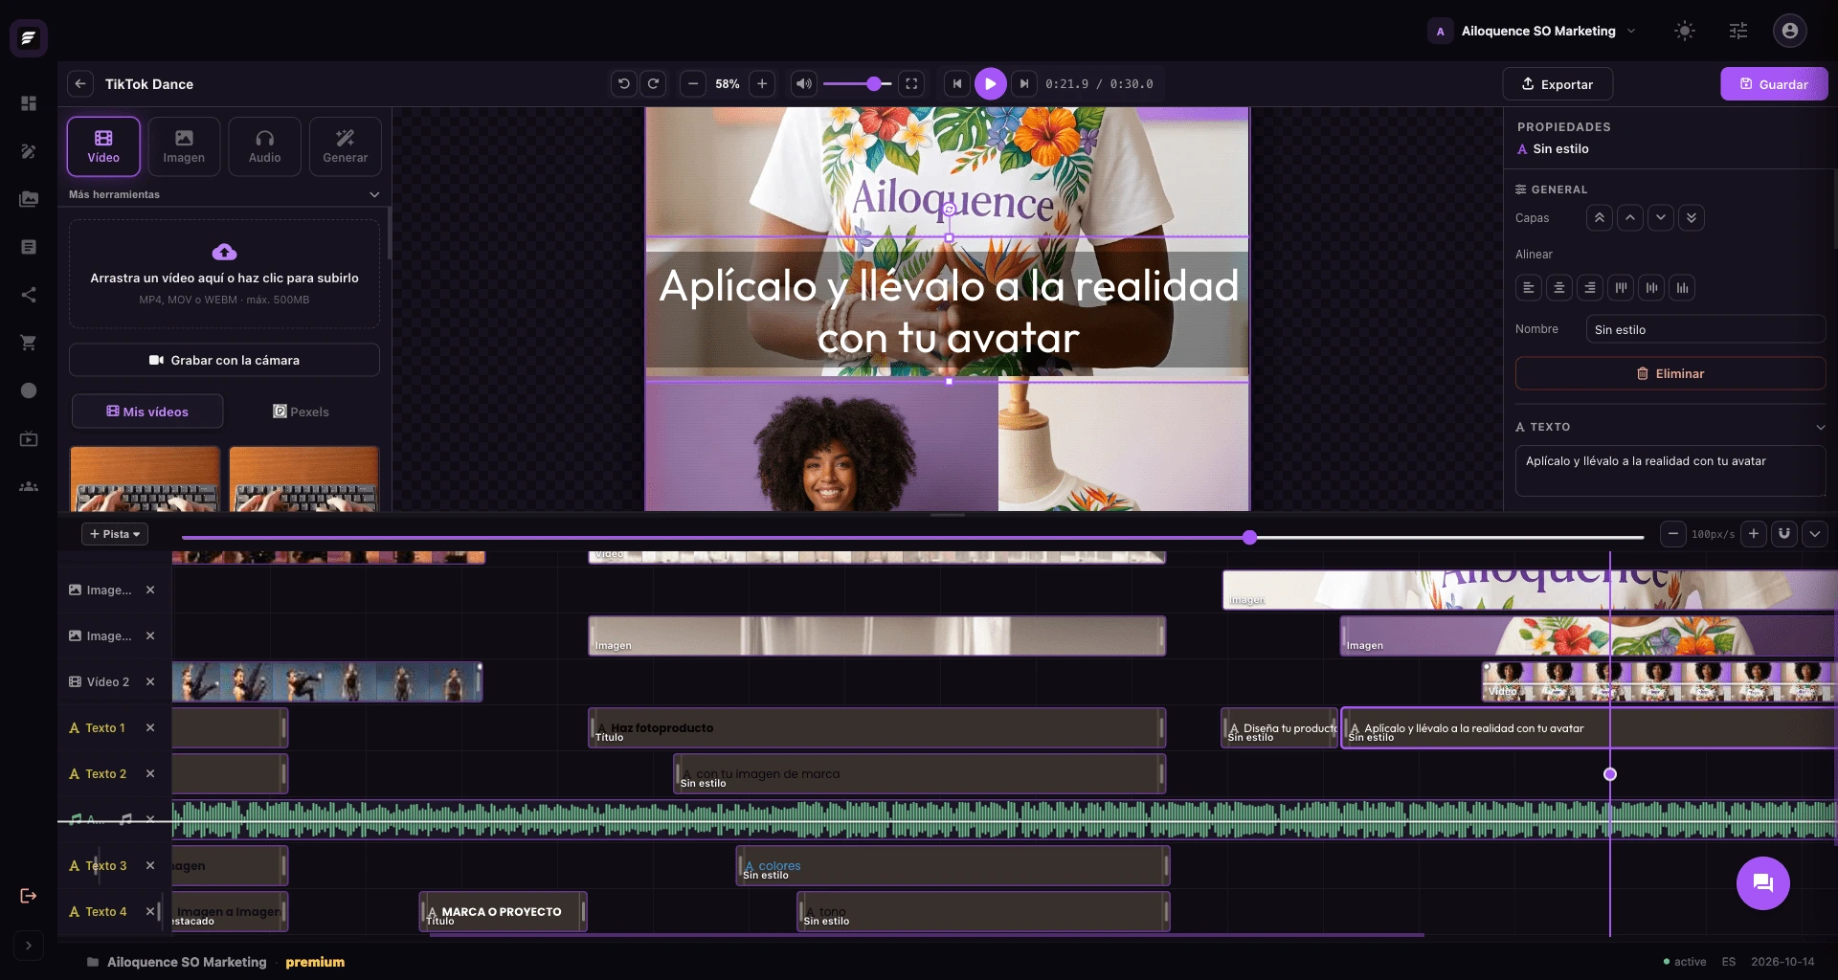Screen dimensions: 1838x980
Task: Align element to vertical middle
Action: (x=1652, y=287)
